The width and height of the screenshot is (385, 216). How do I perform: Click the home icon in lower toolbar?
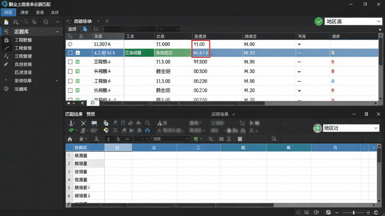(x=70, y=139)
